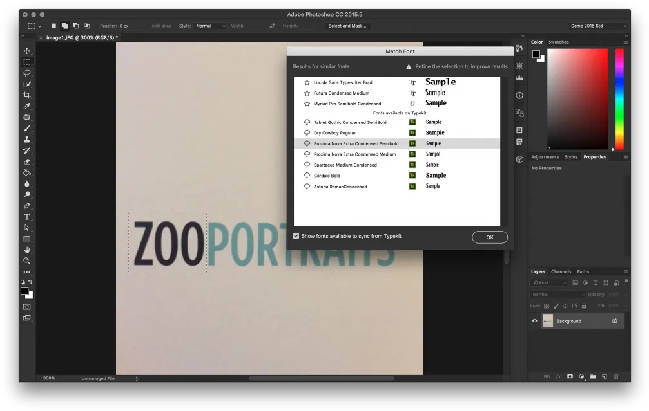Viewport: 649px width, 411px height.
Task: Select the Lasso tool
Action: click(x=27, y=73)
